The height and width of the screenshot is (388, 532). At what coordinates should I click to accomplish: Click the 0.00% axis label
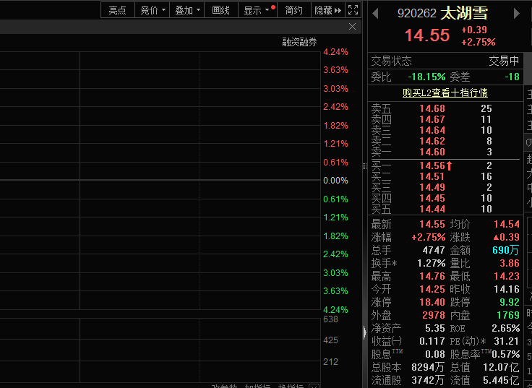click(x=335, y=181)
